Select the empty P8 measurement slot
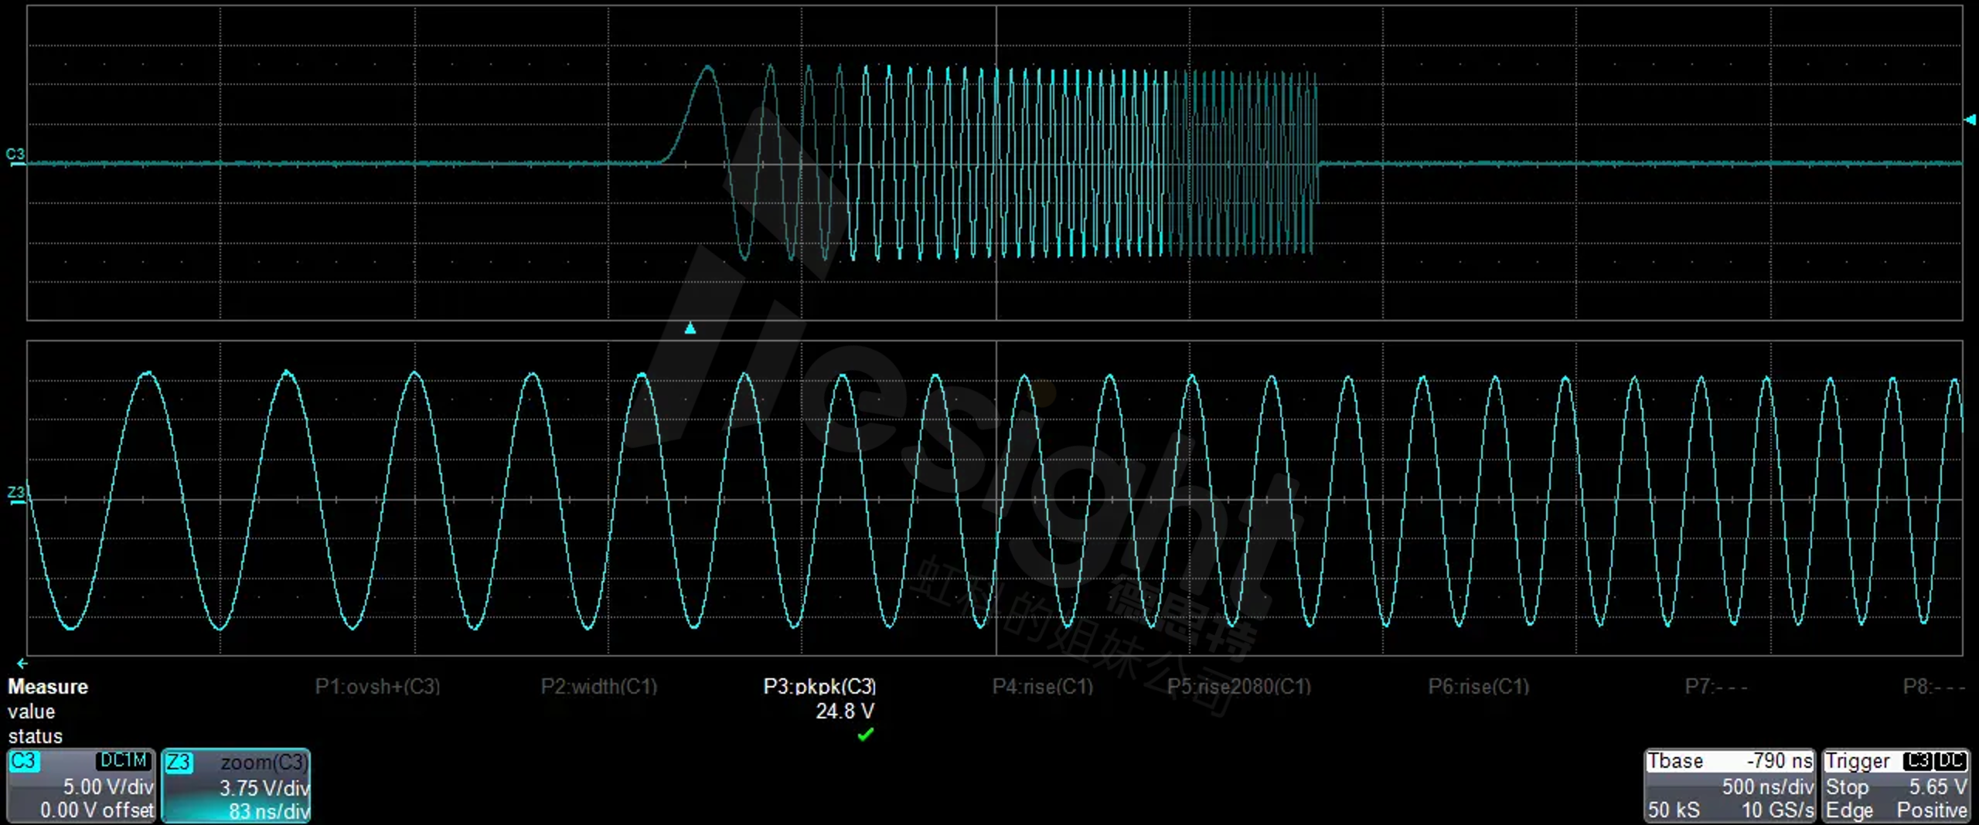This screenshot has width=1979, height=825. pos(1934,687)
